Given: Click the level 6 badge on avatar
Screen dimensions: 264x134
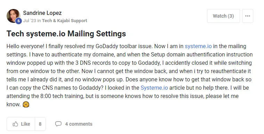Looking at the screenshot, I should (18, 21).
